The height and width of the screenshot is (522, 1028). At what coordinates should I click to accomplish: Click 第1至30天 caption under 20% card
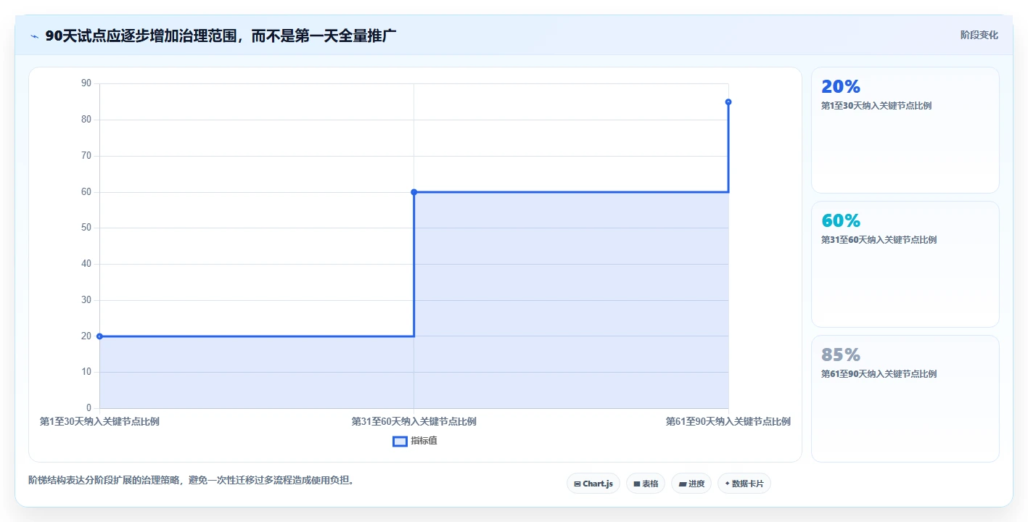[x=876, y=106]
